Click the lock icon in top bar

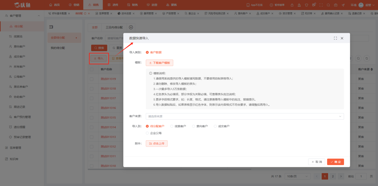coord(292,5)
